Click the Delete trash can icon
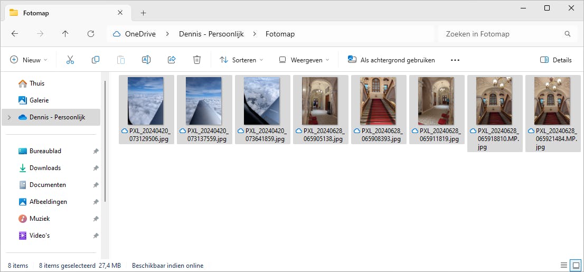The height and width of the screenshot is (272, 584). (197, 60)
